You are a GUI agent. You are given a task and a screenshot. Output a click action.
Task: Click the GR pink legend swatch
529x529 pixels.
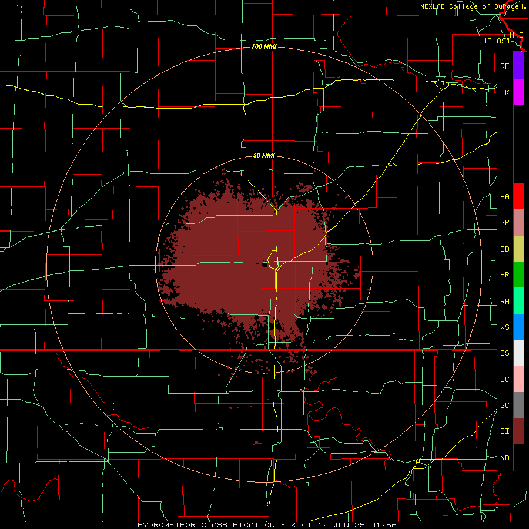[x=519, y=223]
